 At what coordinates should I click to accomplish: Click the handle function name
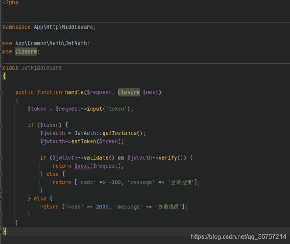click(x=74, y=92)
